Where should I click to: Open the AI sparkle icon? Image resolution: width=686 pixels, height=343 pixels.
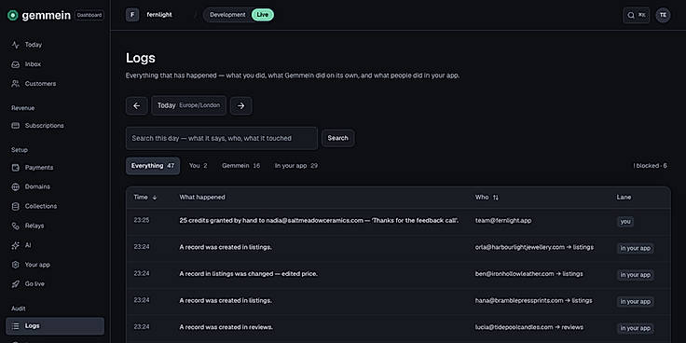pos(15,245)
